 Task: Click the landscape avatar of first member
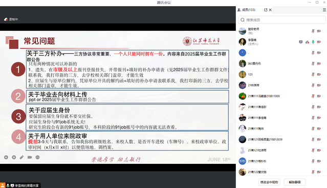click(x=243, y=31)
